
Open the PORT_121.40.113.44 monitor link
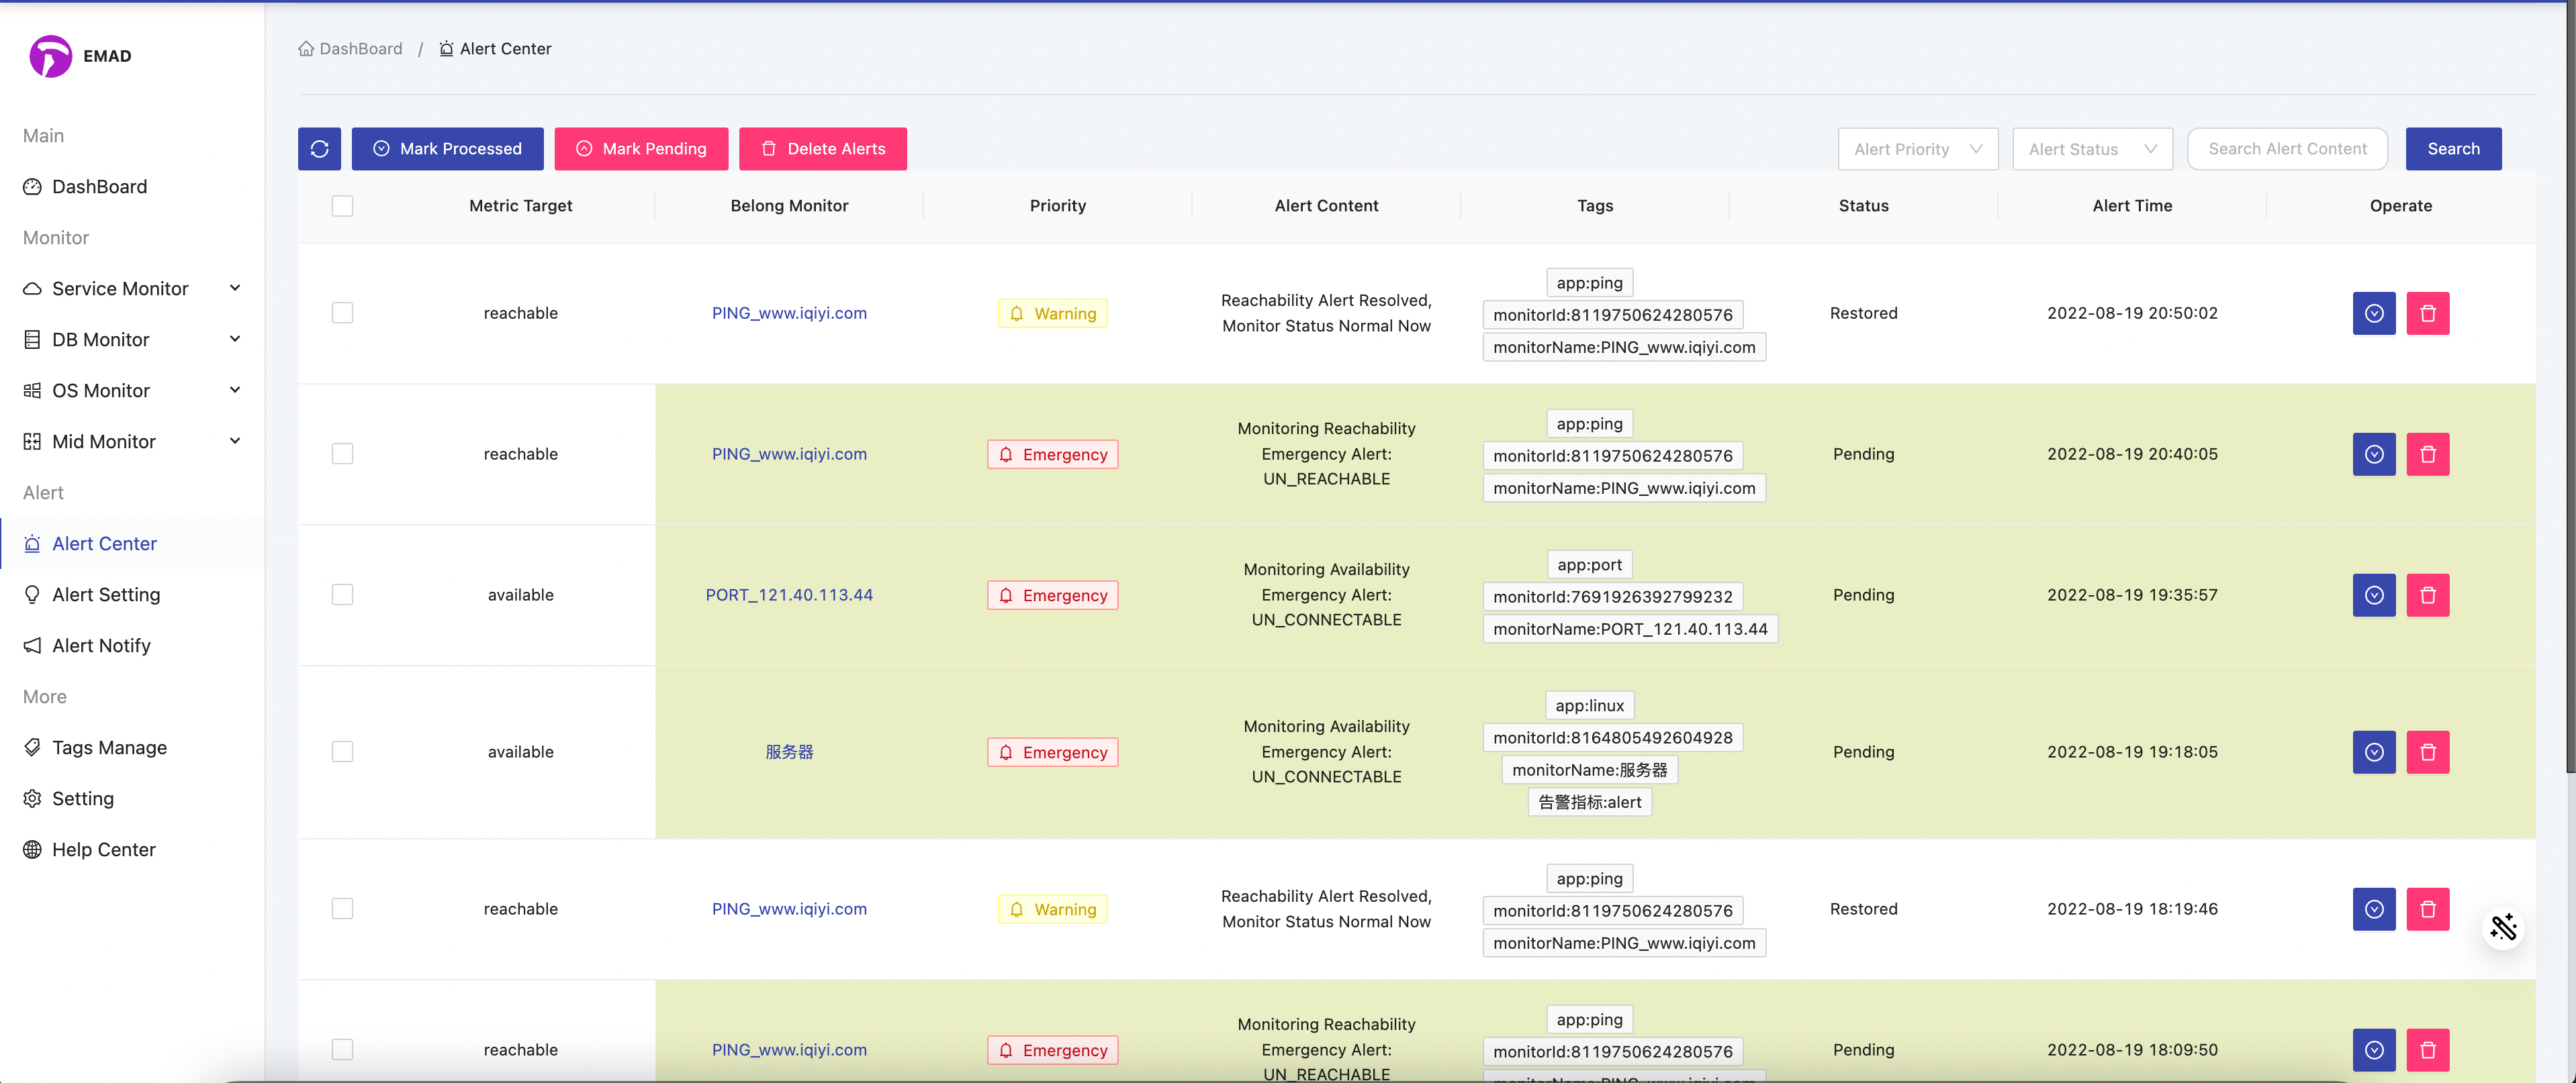789,595
